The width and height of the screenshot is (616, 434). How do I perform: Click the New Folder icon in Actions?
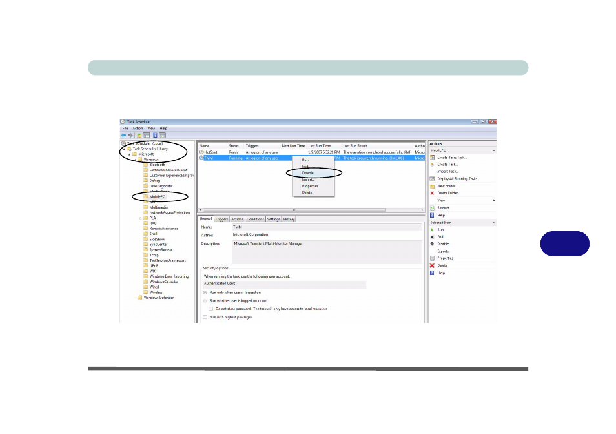(432, 186)
